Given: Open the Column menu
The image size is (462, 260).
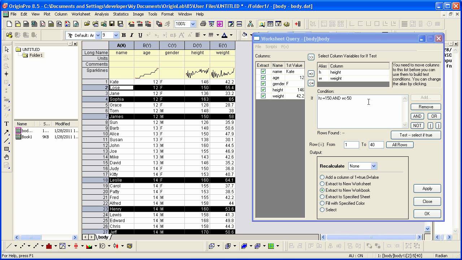Looking at the screenshot, I should pos(61,14).
